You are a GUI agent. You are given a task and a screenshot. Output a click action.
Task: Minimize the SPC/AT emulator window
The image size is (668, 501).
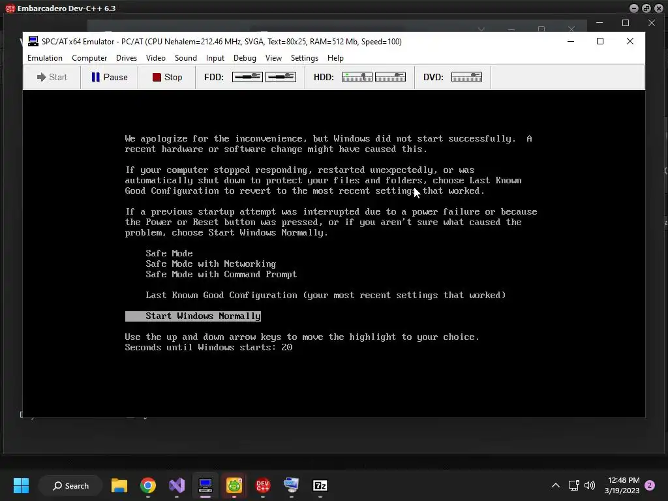[x=571, y=41]
